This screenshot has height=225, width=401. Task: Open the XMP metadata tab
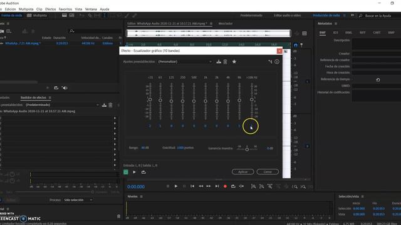391,32
